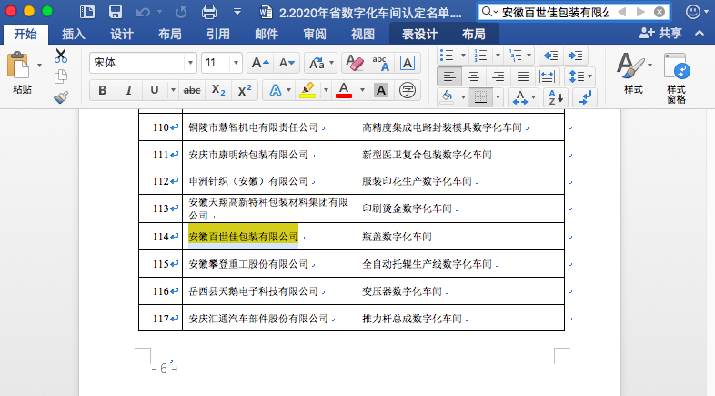The height and width of the screenshot is (396, 715).
Task: Click the 共享 share button
Action: pos(660,33)
